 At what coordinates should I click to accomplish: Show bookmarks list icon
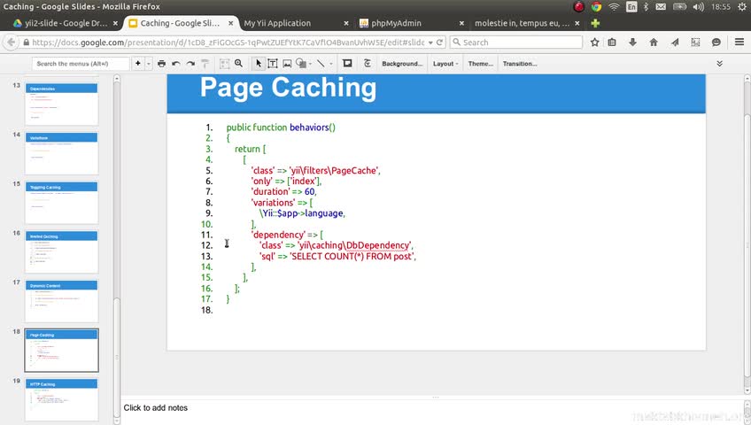tap(612, 42)
